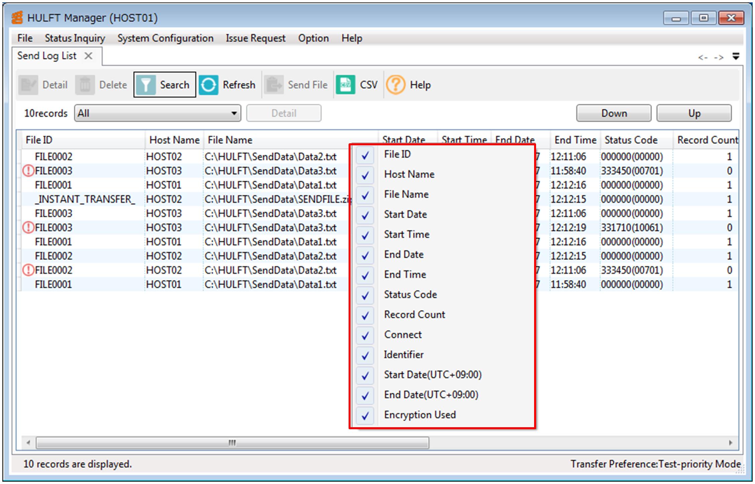This screenshot has height=484, width=755.
Task: Sort by Host Name column header
Action: (x=174, y=140)
